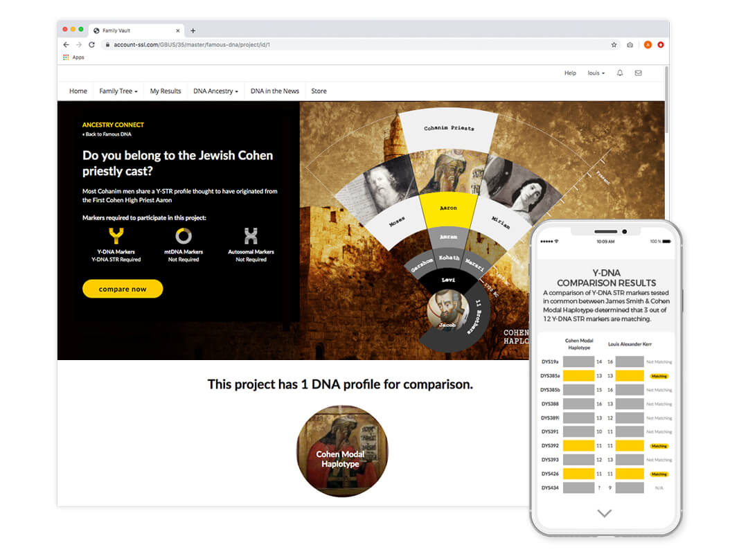Screen dimensions: 748x554
Task: Click the Ancestry Connect heading link
Action: tap(113, 125)
